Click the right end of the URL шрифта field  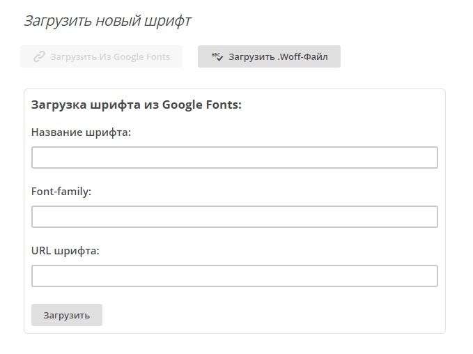pos(425,276)
